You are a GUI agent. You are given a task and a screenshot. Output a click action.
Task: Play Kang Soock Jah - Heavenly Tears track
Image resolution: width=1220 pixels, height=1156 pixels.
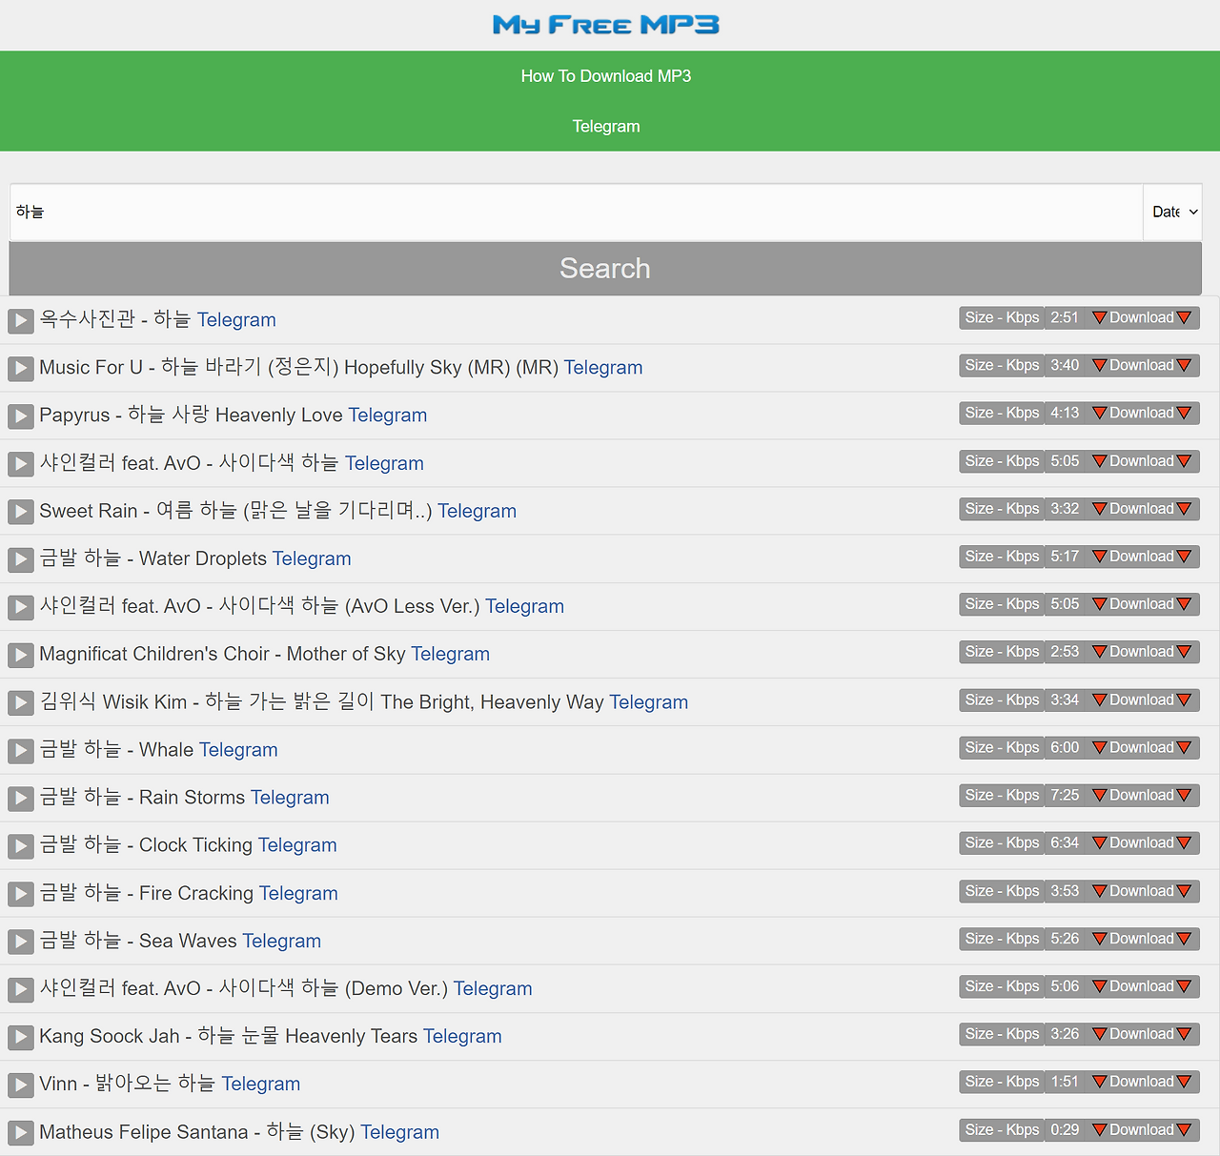tap(20, 1038)
